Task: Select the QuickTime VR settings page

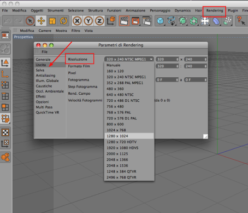Action: click(x=48, y=112)
